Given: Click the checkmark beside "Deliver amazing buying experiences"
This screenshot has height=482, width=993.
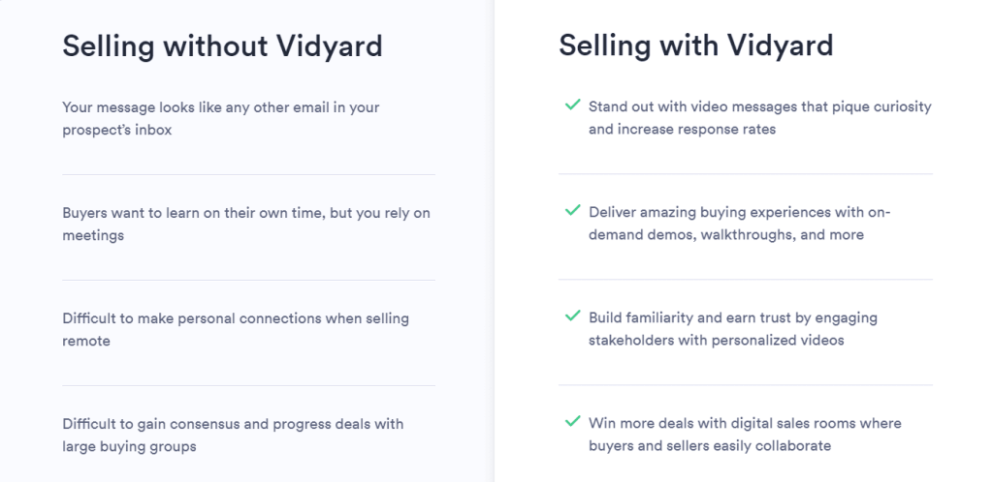Looking at the screenshot, I should [x=571, y=210].
